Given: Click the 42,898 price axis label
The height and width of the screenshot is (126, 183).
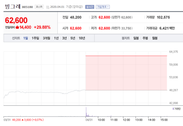Looking at the screenshot, I should click(x=174, y=103).
